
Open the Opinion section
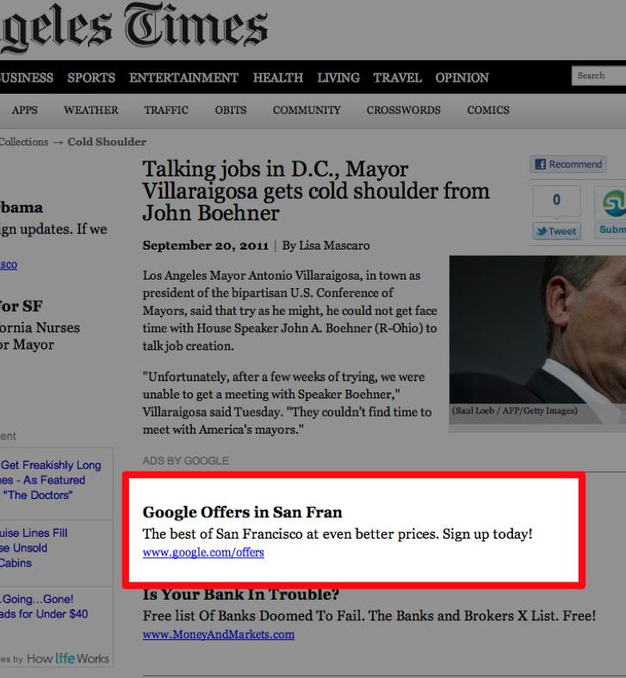[462, 77]
